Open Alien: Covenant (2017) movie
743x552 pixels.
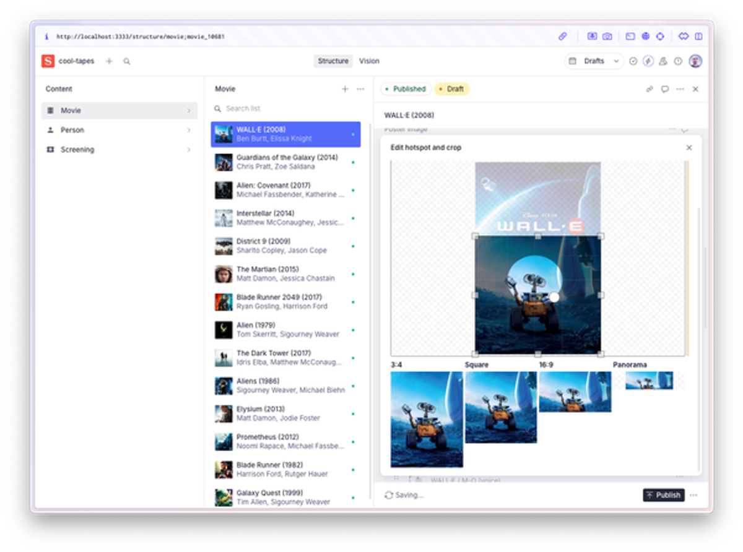(x=285, y=190)
